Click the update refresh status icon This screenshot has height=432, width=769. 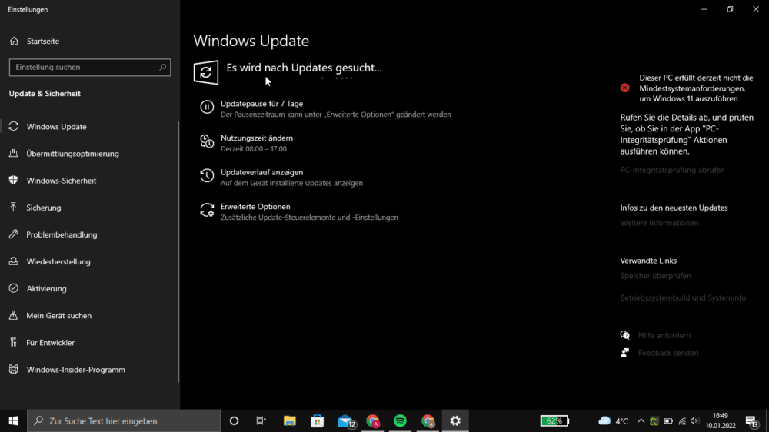coord(206,72)
